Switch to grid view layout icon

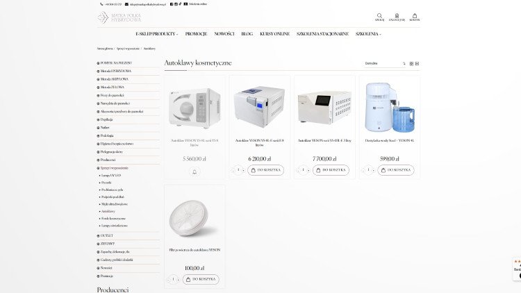411,63
